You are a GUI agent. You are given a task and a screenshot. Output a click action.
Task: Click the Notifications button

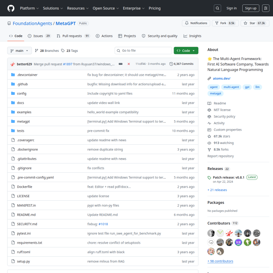click(x=196, y=23)
